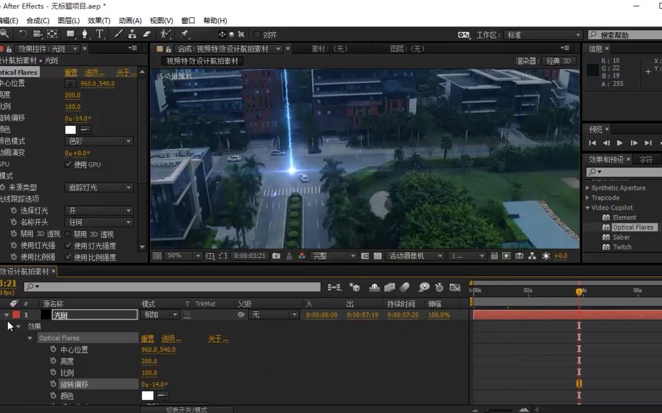The width and height of the screenshot is (662, 413).
Task: Select the Puppet Pin tool
Action: click(184, 34)
